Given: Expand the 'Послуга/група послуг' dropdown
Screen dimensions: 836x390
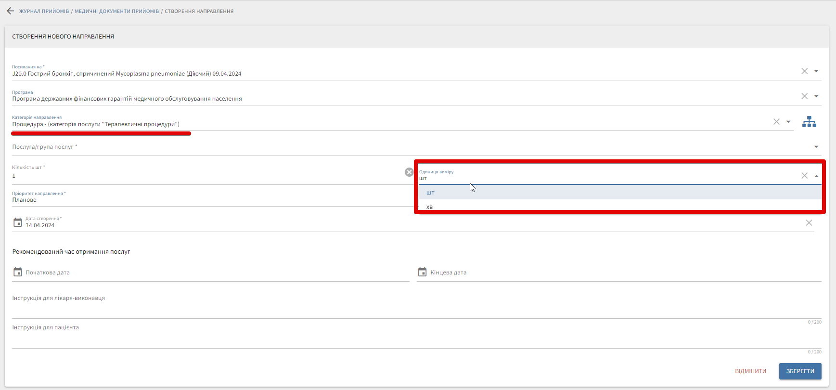Looking at the screenshot, I should (816, 147).
